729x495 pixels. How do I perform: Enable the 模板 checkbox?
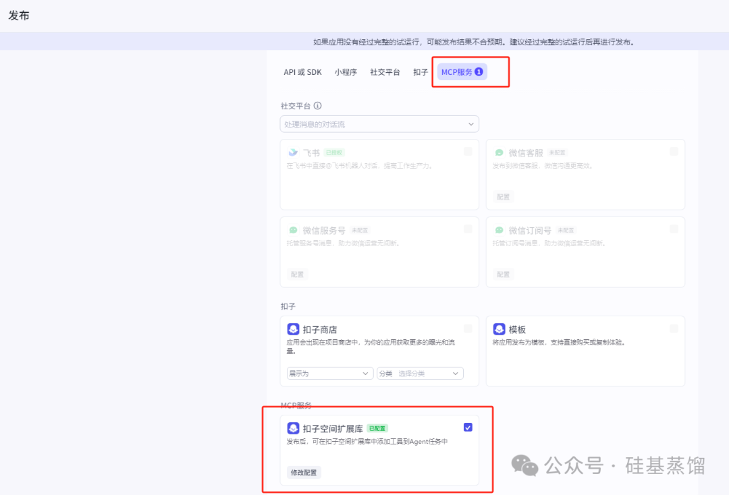(674, 328)
